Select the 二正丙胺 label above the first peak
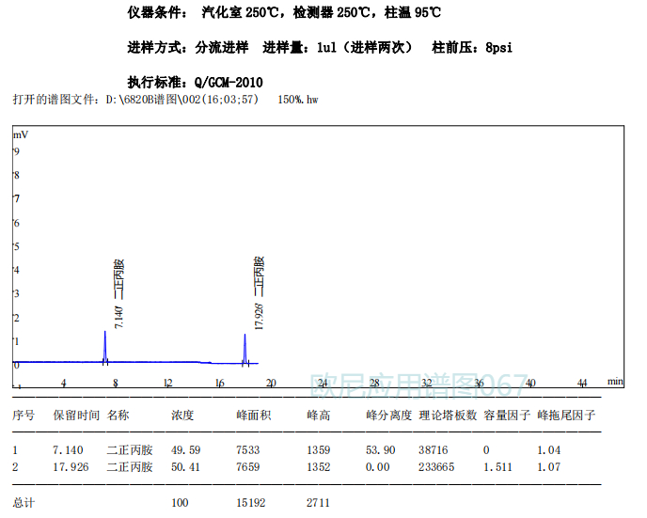The image size is (647, 518). 118,279
